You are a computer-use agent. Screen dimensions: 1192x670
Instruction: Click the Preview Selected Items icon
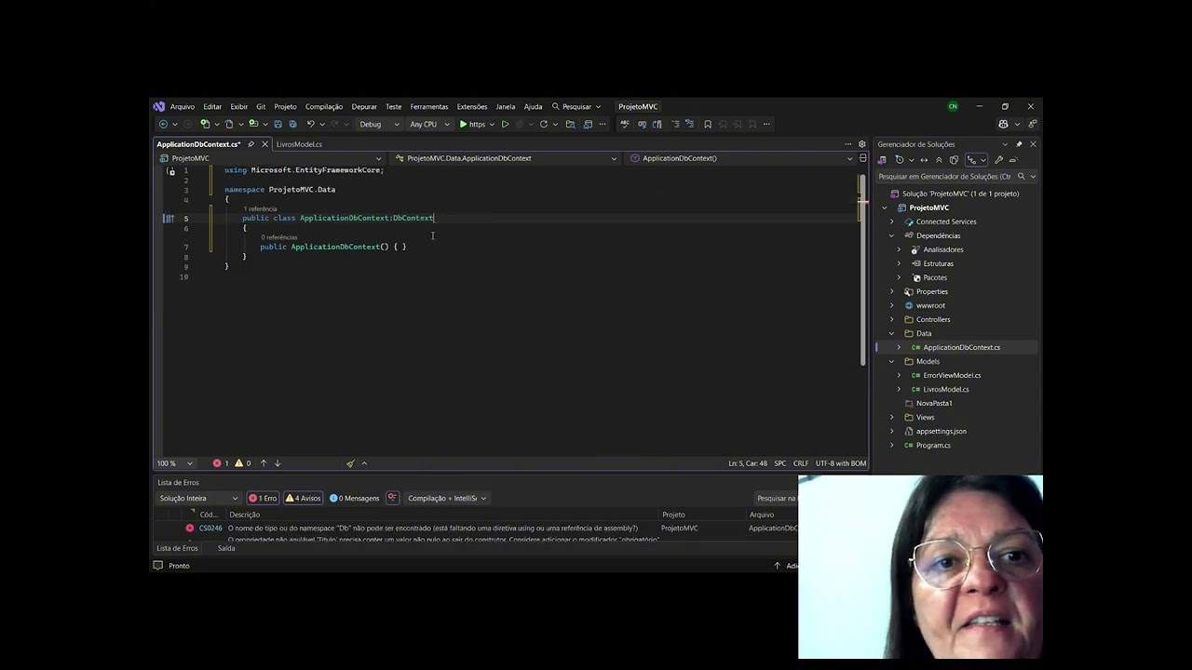coord(1013,160)
